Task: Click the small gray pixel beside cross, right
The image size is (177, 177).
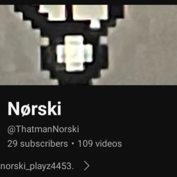Action: 104,40
